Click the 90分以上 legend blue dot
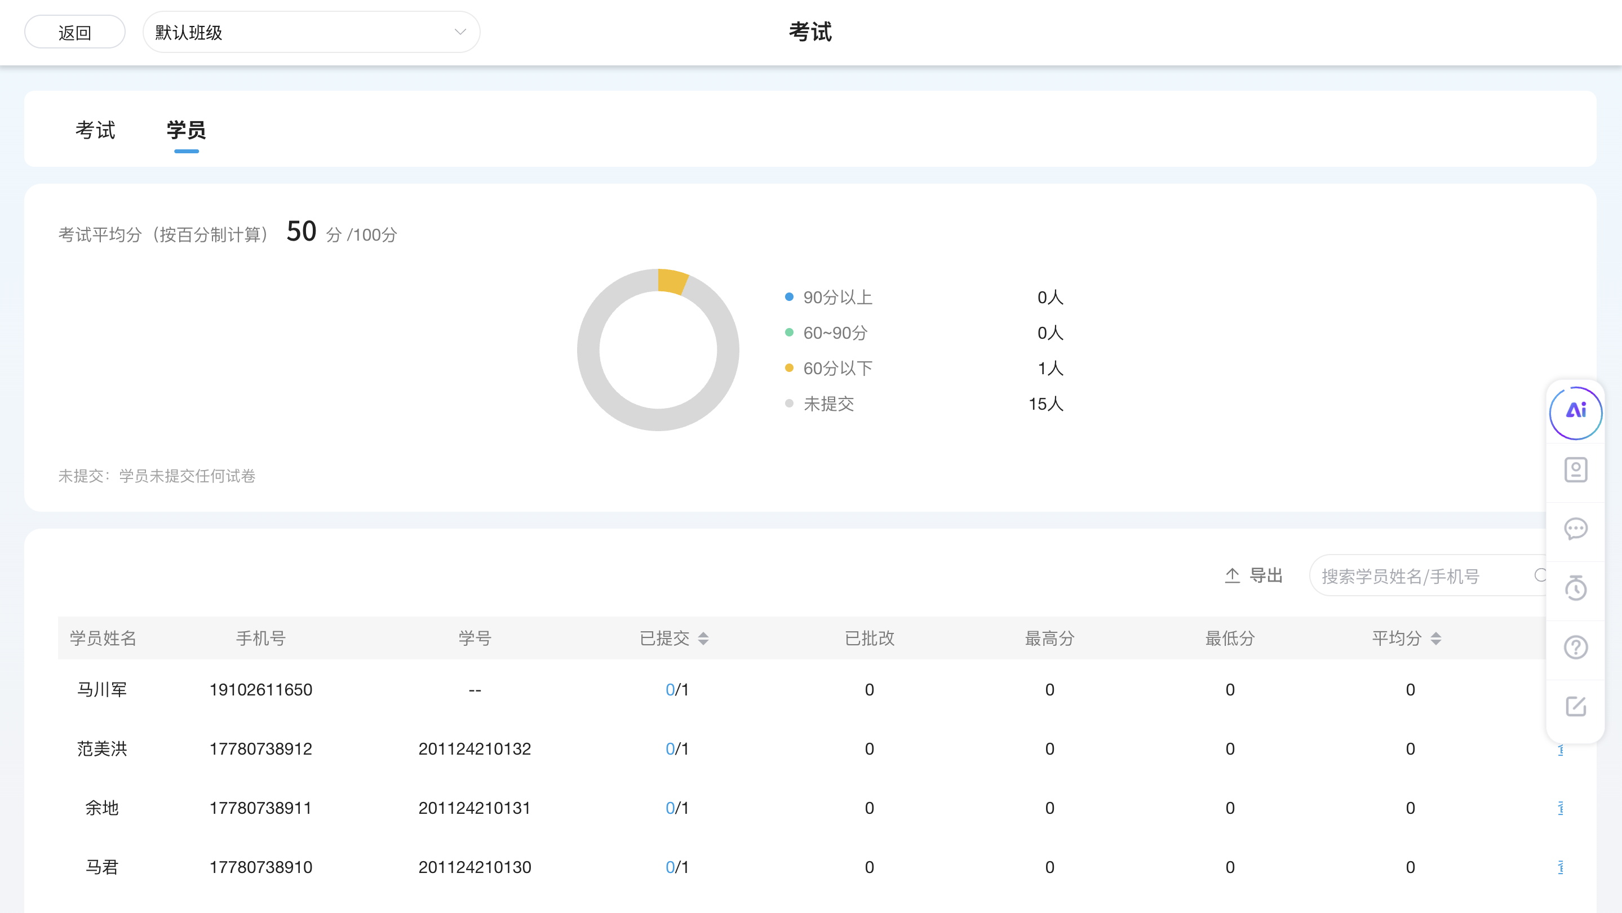Screen dimensions: 1622x913 coord(789,297)
